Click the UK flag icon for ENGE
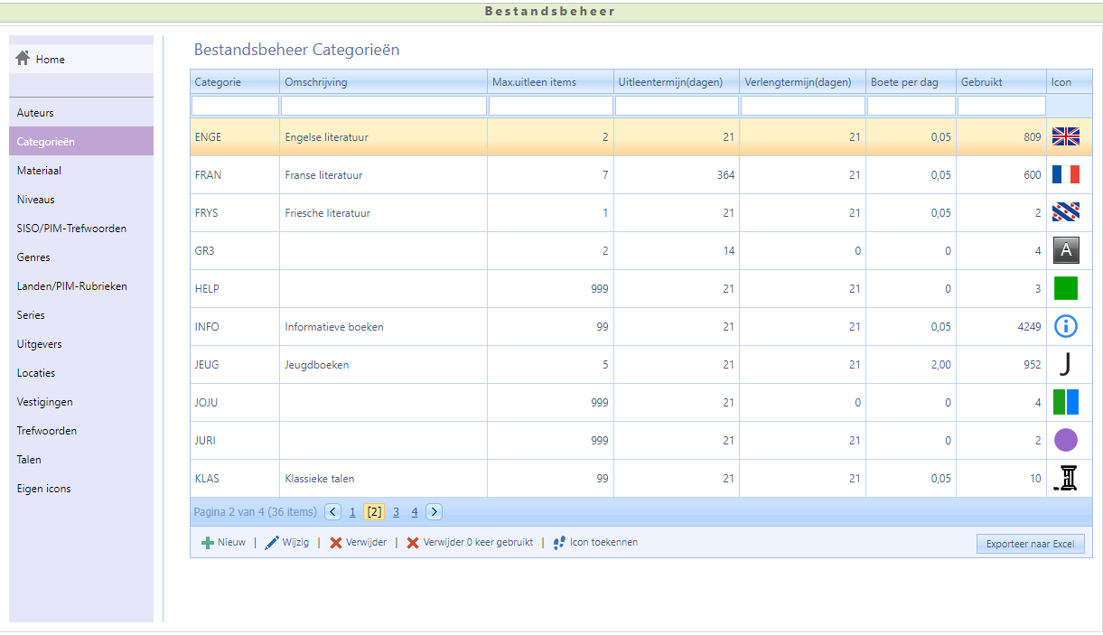The image size is (1103, 635). (x=1066, y=137)
